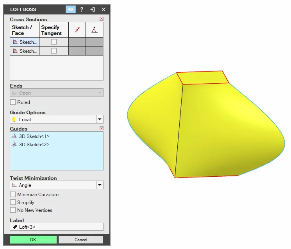The image size is (291, 249).
Task: Open the Twist Minimization dropdown set to Angle
Action: (x=57, y=185)
